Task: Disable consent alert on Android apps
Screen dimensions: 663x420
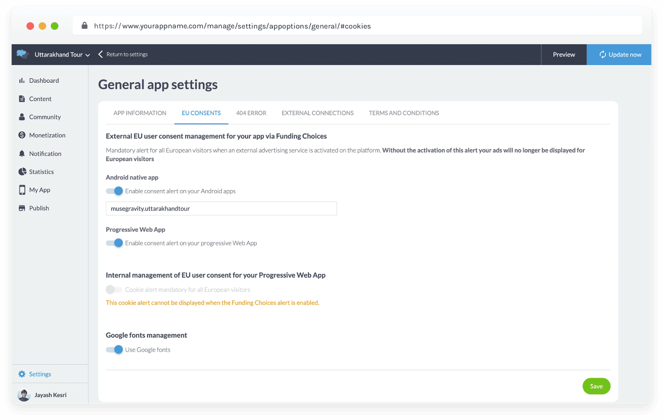Action: 114,191
